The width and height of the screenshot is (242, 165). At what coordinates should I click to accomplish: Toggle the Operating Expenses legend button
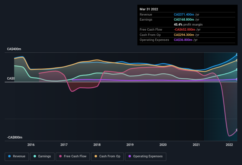click(x=146, y=156)
